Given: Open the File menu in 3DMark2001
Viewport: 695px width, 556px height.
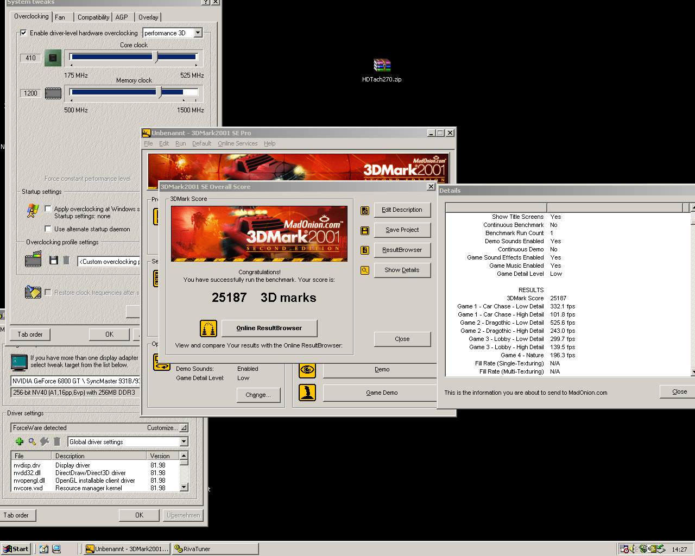Looking at the screenshot, I should click(148, 143).
